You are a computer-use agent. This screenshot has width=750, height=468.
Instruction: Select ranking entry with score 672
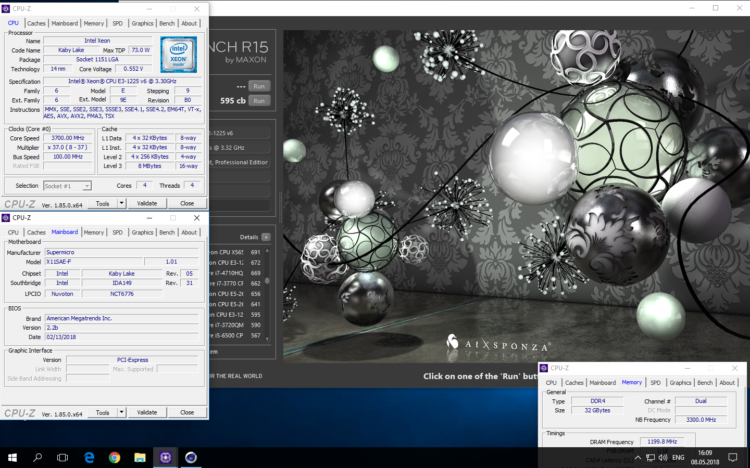pos(235,263)
